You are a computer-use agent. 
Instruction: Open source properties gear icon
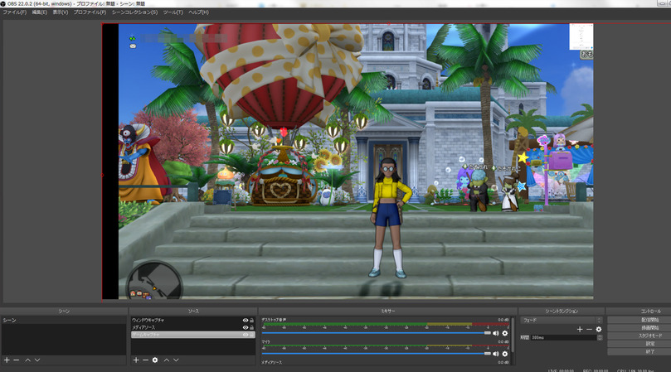(155, 360)
